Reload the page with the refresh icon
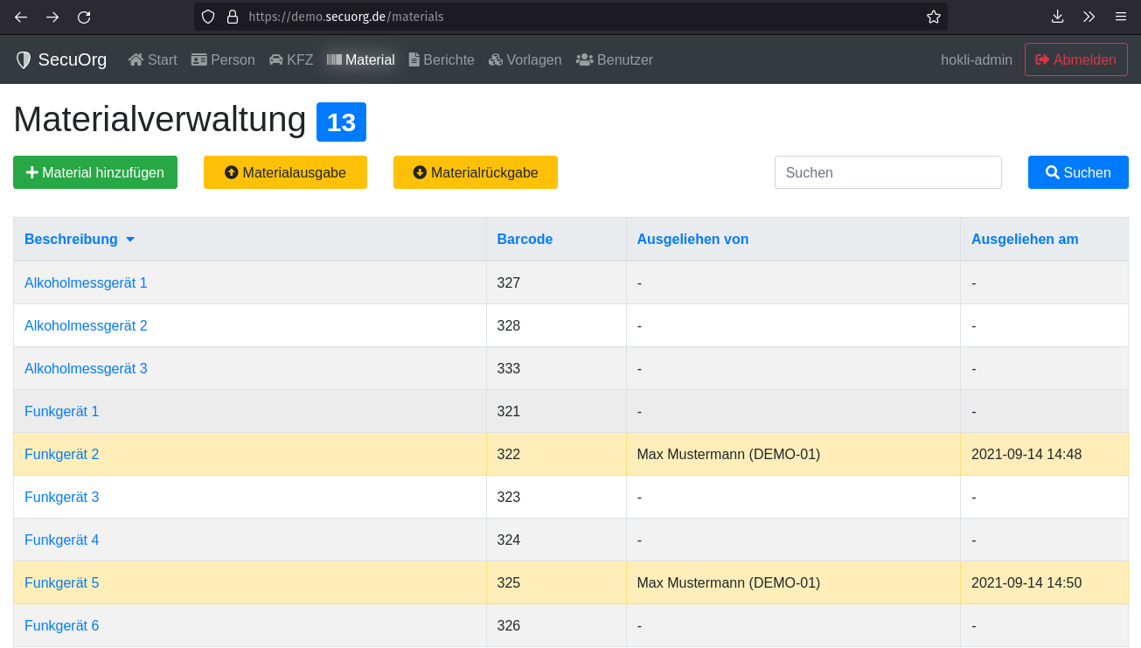The width and height of the screenshot is (1141, 648). point(84,17)
